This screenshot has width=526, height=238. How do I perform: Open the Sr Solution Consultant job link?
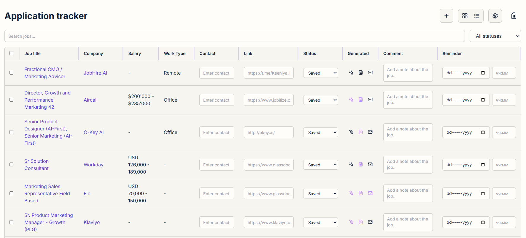coord(36,165)
